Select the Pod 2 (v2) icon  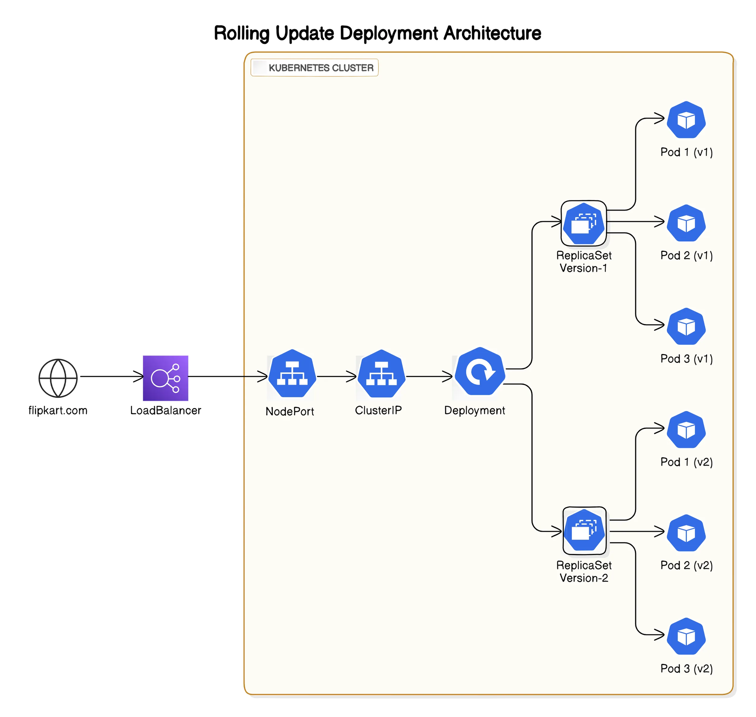(686, 533)
